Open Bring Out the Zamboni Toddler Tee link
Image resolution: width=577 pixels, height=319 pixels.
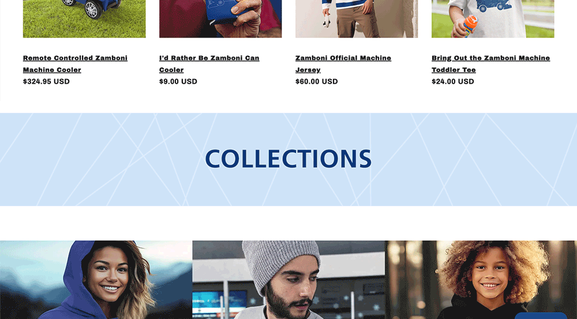[490, 63]
